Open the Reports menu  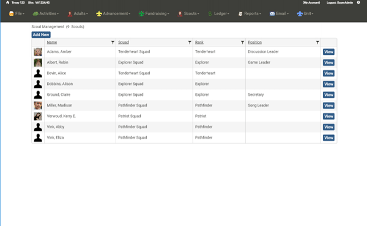pyautogui.click(x=250, y=13)
